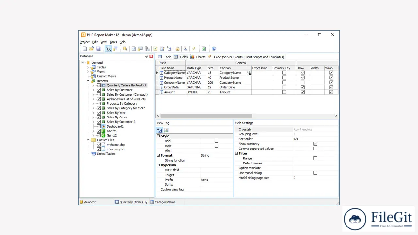Click the Custom Views SQL icon
This screenshot has height=235, width=418.
click(93, 76)
